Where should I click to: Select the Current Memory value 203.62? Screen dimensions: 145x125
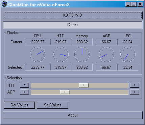[82, 42]
